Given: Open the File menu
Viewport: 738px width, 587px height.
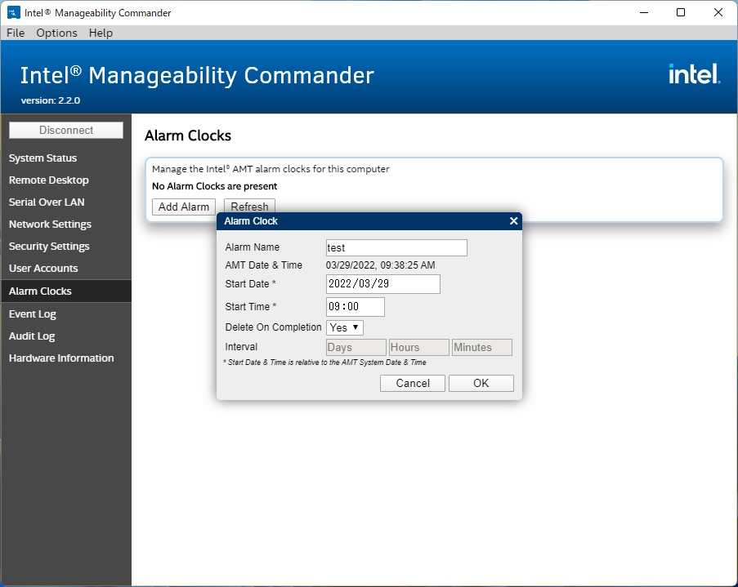Looking at the screenshot, I should pos(16,33).
